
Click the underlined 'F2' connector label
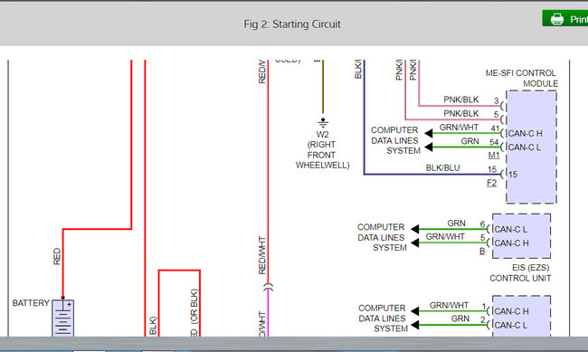[x=491, y=183]
